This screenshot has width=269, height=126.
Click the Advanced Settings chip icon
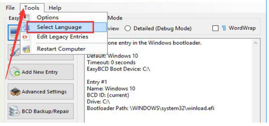(15, 92)
